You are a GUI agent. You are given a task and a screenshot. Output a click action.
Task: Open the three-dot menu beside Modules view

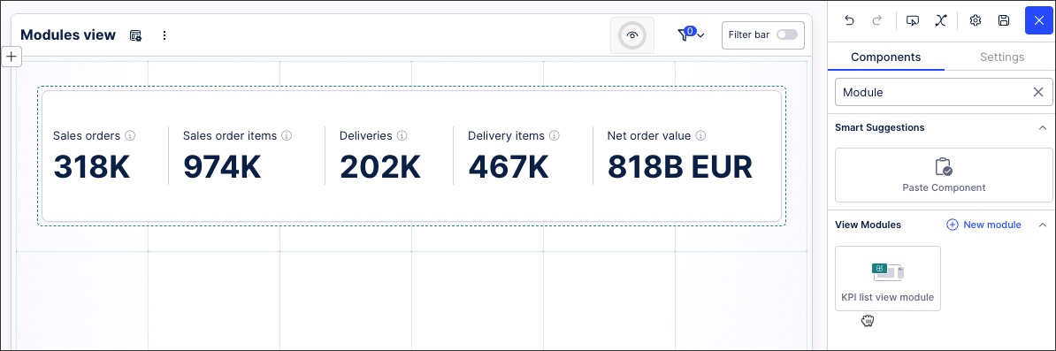(x=165, y=35)
